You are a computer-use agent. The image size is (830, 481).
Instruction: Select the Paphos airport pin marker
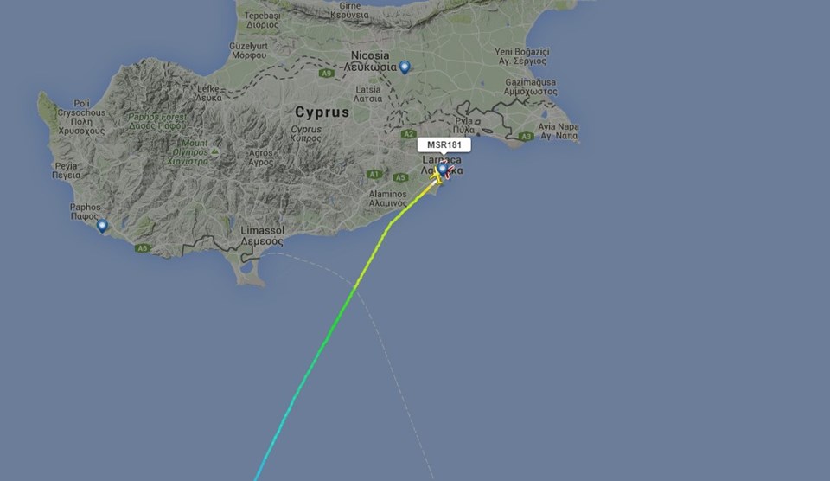pos(102,226)
